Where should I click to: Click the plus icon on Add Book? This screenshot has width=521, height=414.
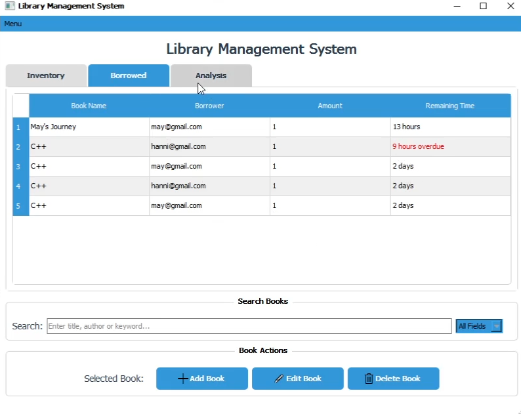coord(183,379)
